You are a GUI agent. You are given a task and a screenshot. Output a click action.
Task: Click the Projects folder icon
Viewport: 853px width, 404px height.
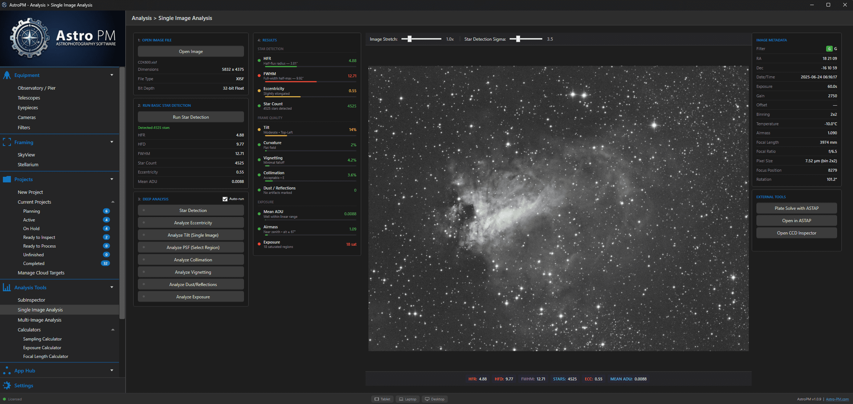click(7, 179)
